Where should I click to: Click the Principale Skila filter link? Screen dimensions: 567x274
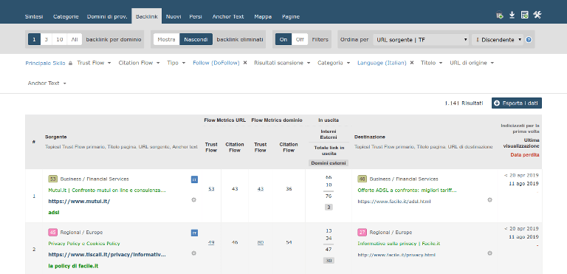point(45,63)
